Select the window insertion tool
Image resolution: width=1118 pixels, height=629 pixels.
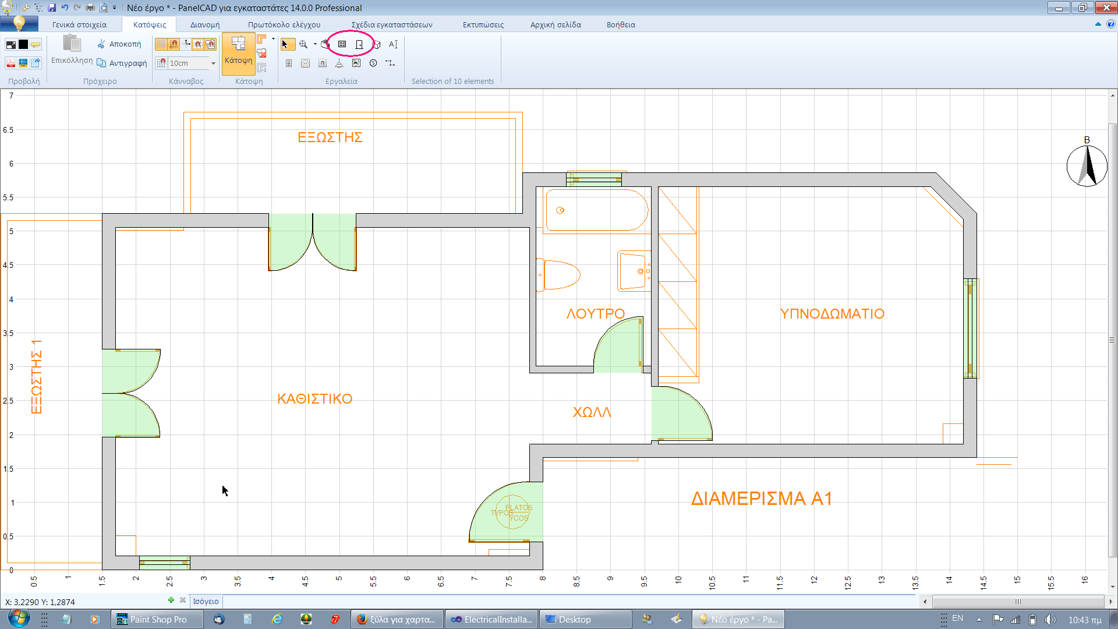(342, 44)
